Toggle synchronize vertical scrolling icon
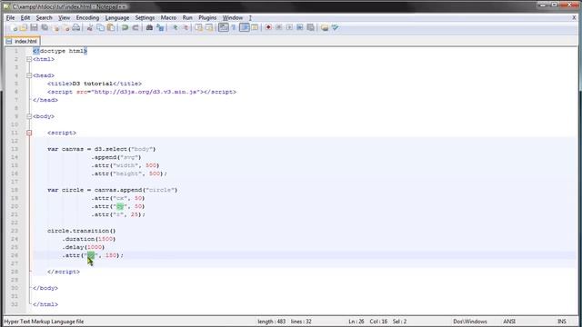 point(198,27)
